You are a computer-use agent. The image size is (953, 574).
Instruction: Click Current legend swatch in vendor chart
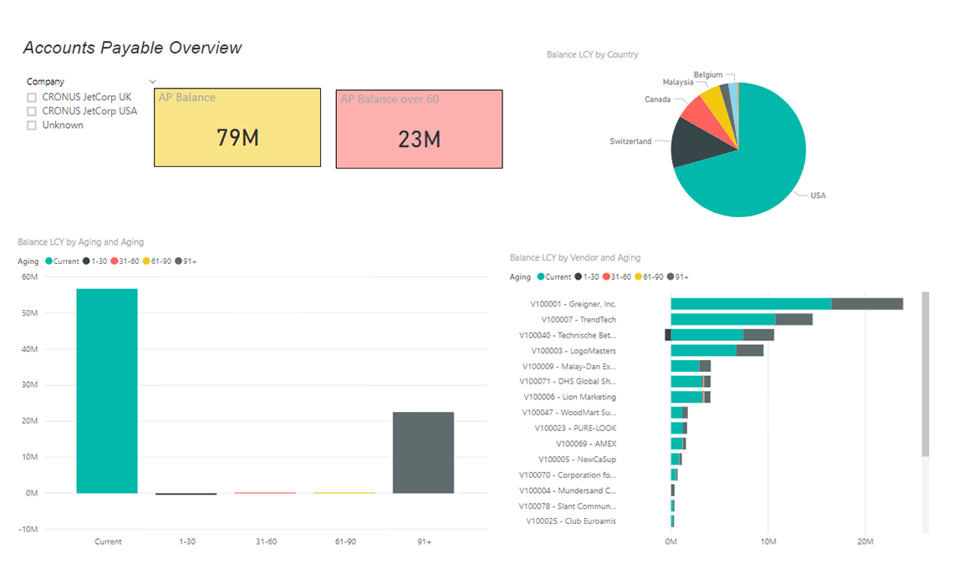[x=541, y=277]
